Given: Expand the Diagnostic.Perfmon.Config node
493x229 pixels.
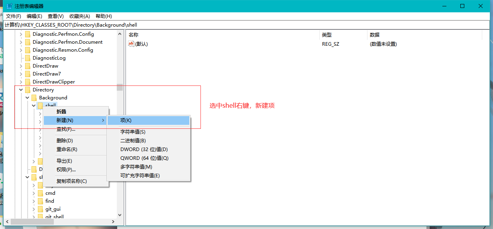Looking at the screenshot, I should tap(21, 34).
